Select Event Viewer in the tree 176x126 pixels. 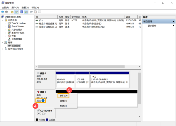tap(18, 26)
